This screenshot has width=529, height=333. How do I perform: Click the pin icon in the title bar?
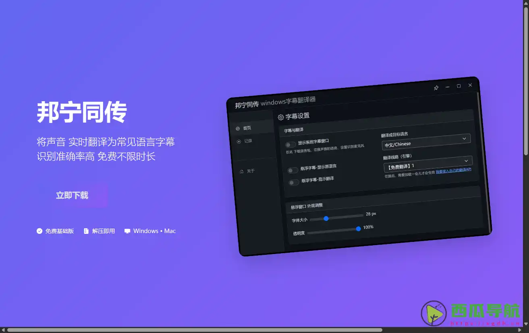tap(436, 87)
